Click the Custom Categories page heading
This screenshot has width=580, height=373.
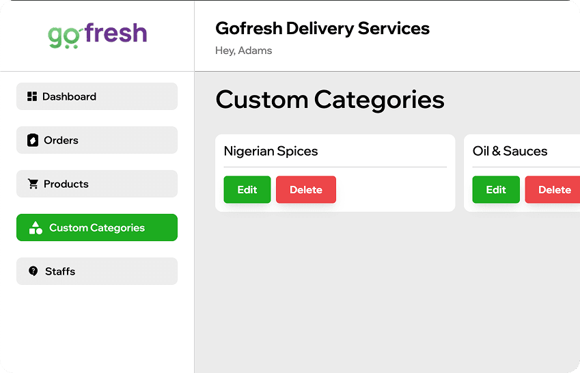click(x=330, y=100)
